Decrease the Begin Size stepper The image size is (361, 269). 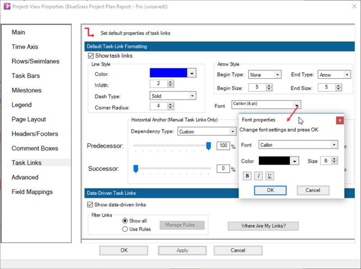point(269,89)
